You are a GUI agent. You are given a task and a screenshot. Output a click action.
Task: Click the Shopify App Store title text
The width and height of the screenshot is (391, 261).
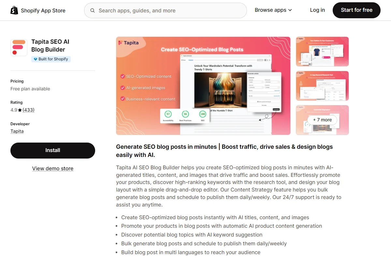click(x=43, y=10)
